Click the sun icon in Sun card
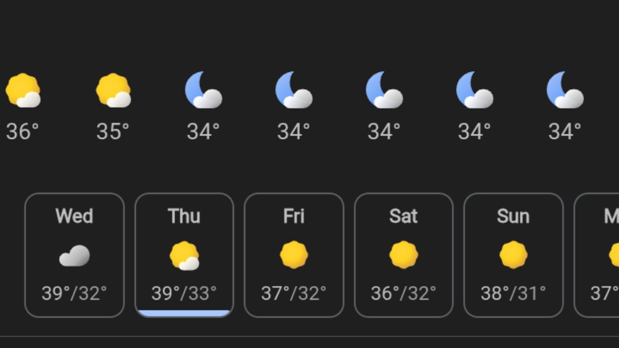This screenshot has width=619, height=348. point(513,255)
